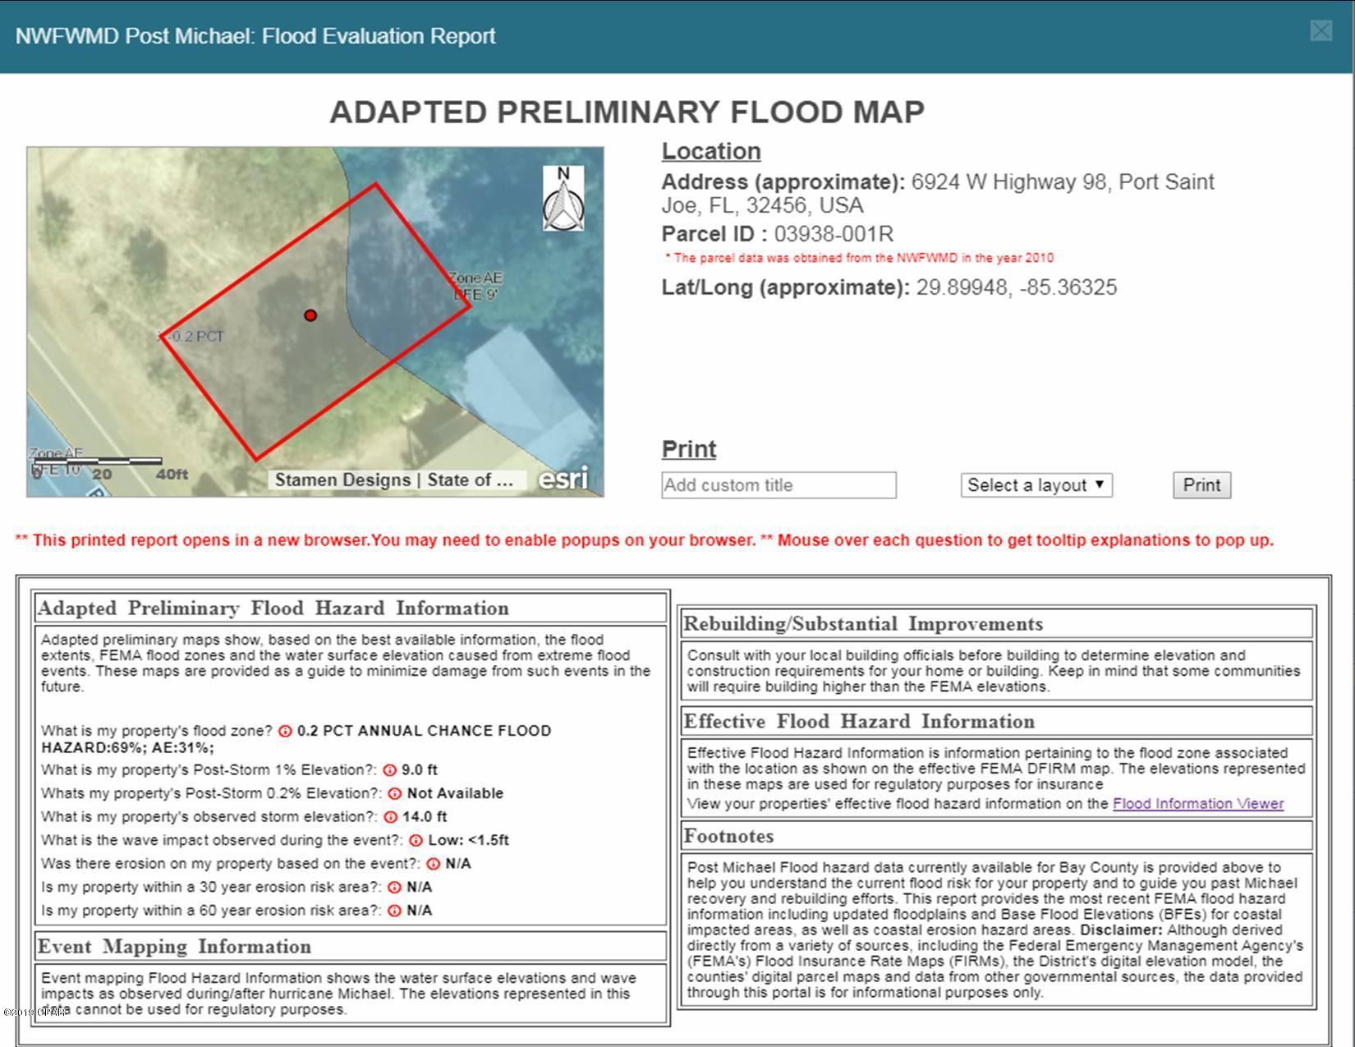Click the Stamen Designs map attribution text
The height and width of the screenshot is (1047, 1355).
coord(394,480)
